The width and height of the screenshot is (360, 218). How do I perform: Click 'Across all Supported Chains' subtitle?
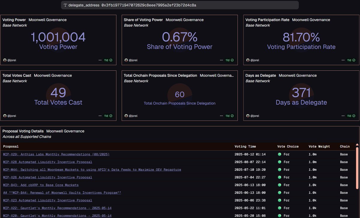27,137
